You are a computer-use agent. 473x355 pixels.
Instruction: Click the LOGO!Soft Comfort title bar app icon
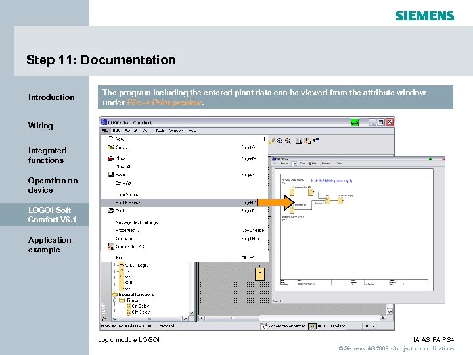pos(104,122)
